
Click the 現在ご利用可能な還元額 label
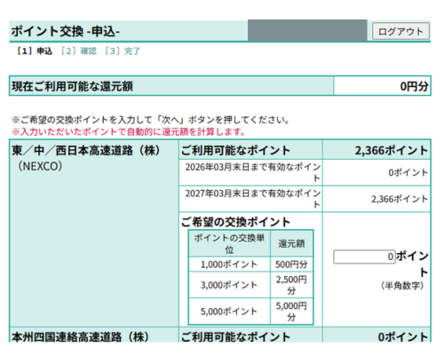[x=72, y=86]
